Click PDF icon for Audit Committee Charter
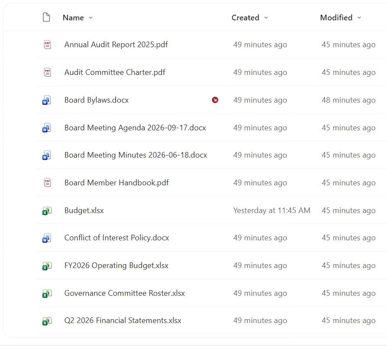 click(47, 72)
